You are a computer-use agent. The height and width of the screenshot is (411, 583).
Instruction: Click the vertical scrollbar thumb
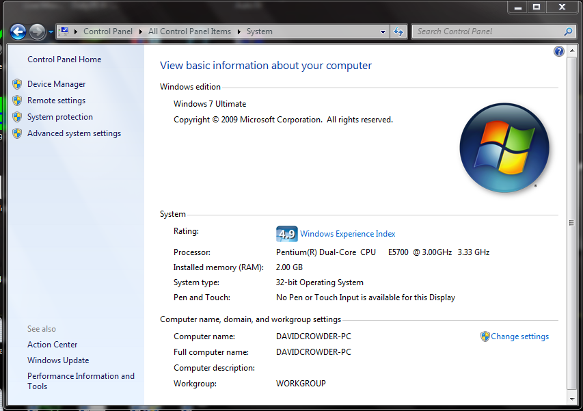point(572,223)
